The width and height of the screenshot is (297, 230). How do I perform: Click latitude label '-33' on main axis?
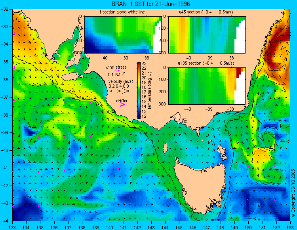point(4,27)
